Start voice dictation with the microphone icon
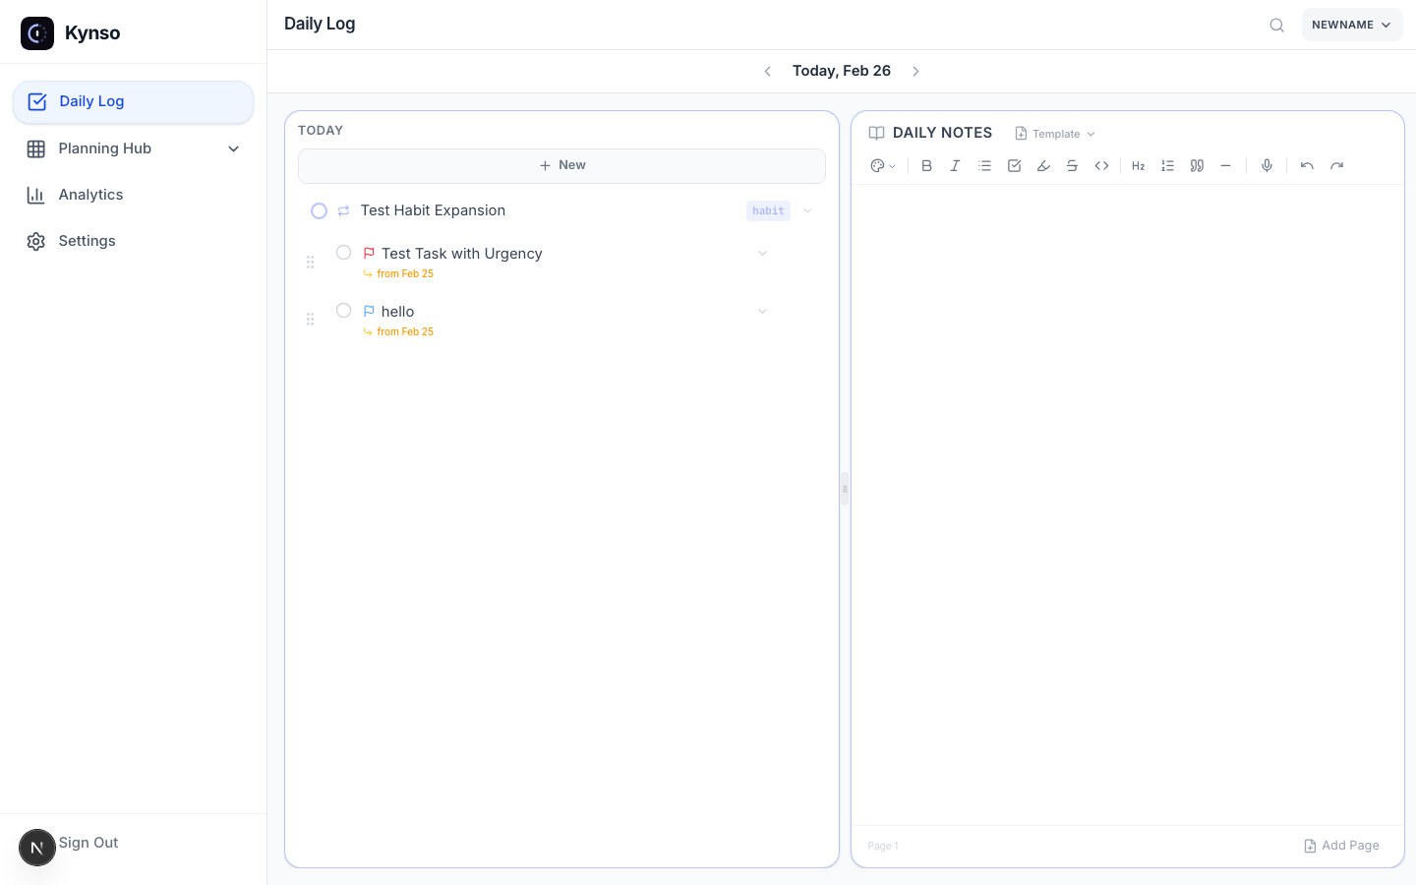1416x885 pixels. [x=1267, y=165]
